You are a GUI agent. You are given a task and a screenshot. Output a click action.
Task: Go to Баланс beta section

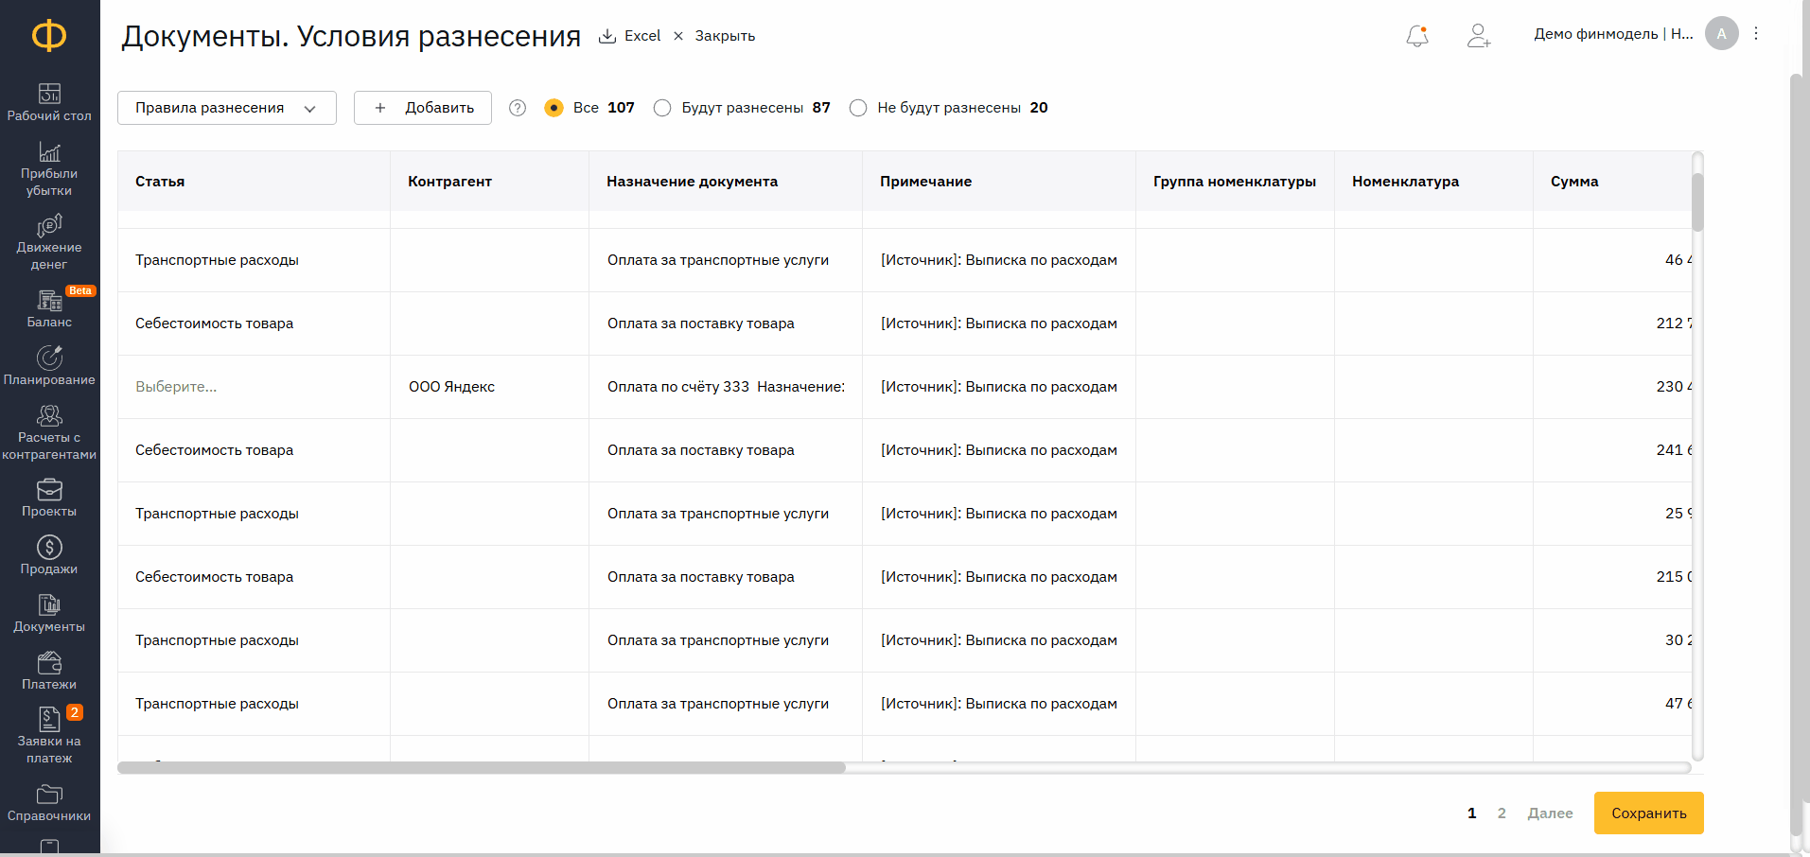click(x=49, y=309)
